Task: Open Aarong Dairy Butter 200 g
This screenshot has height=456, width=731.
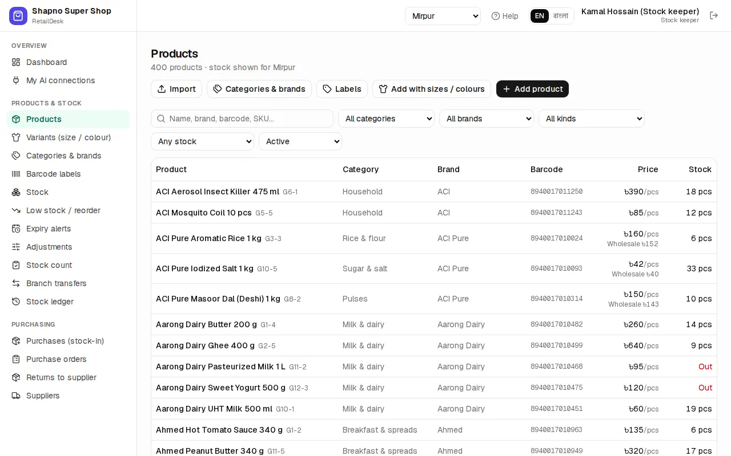Action: (x=207, y=324)
